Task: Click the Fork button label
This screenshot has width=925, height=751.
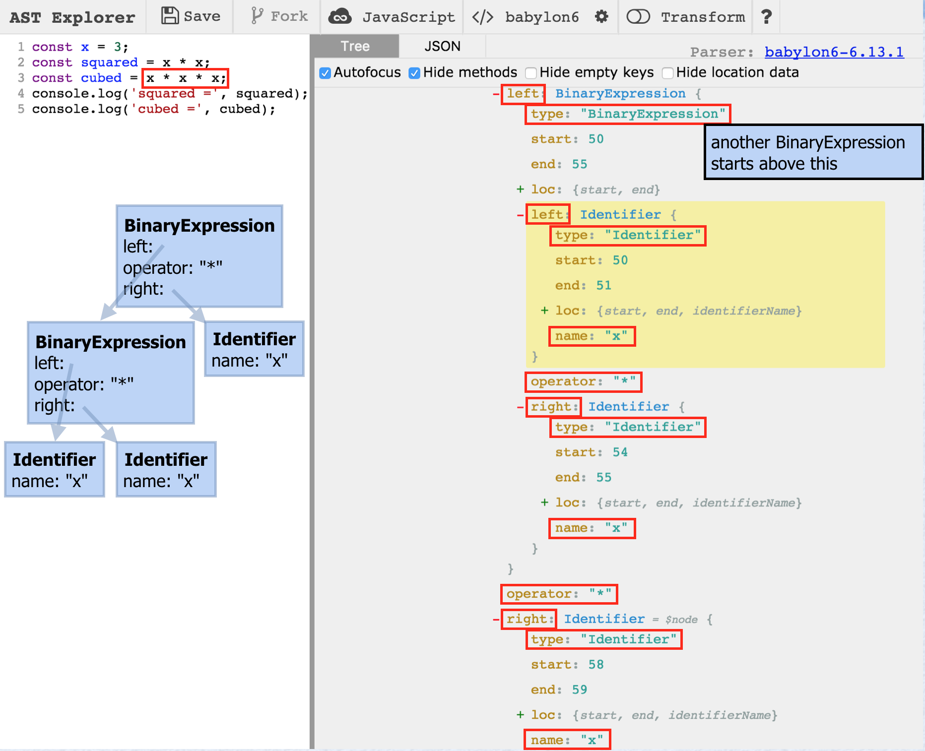Action: [289, 16]
